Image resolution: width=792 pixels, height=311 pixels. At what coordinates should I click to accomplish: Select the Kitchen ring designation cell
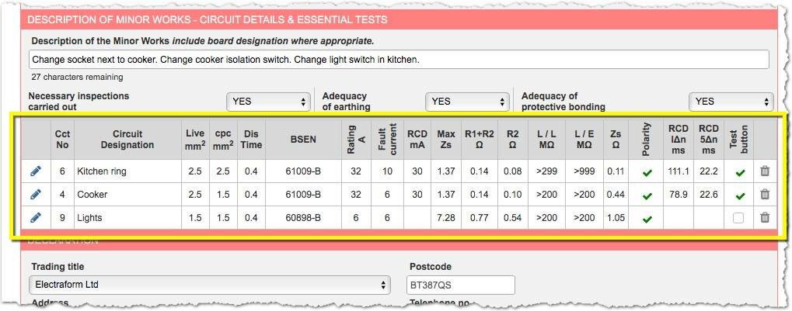click(x=127, y=171)
